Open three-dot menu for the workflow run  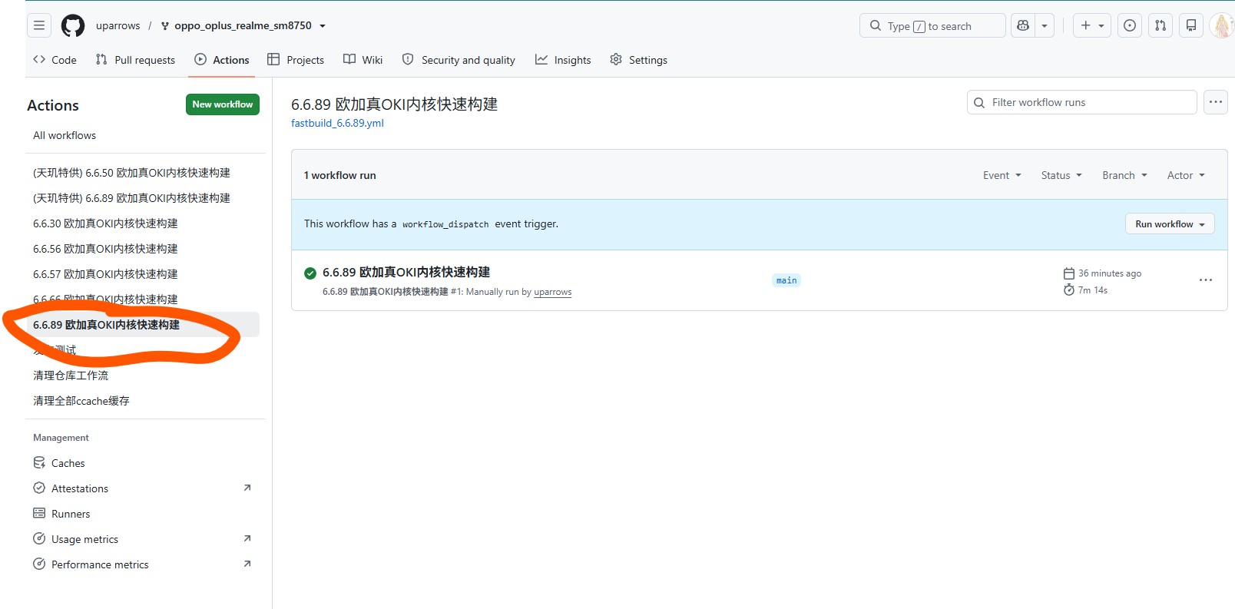coord(1206,280)
